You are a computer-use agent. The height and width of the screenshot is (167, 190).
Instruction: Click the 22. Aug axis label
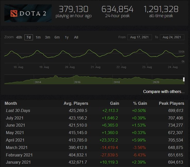121,67
